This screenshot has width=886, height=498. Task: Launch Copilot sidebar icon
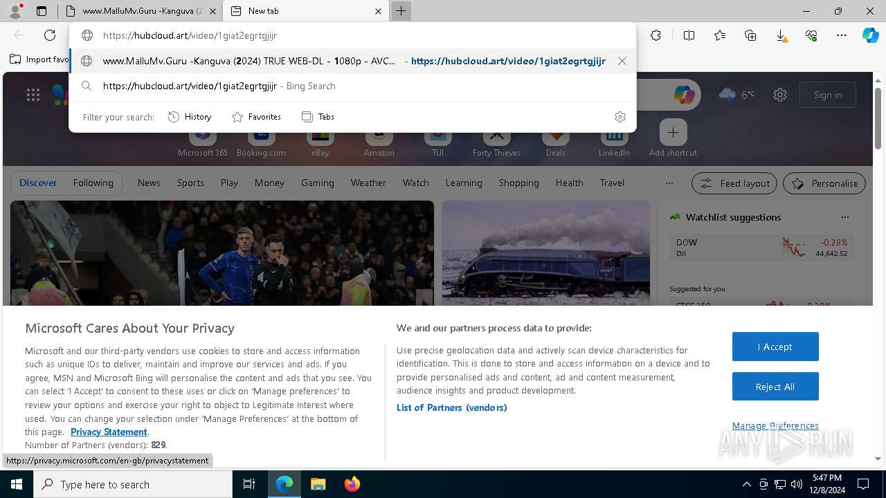click(x=870, y=35)
